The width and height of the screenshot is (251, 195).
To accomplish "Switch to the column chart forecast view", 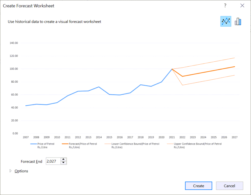I will coord(238,21).
